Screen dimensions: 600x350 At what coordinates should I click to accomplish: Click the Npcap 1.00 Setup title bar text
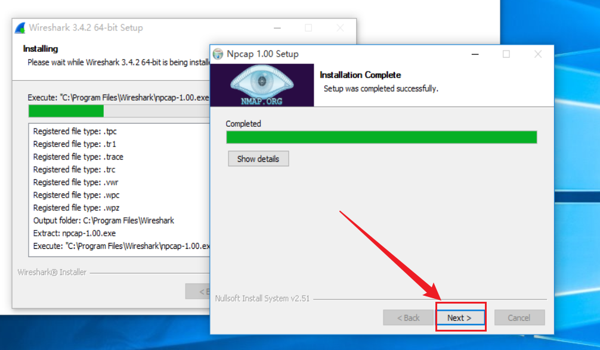tap(262, 54)
